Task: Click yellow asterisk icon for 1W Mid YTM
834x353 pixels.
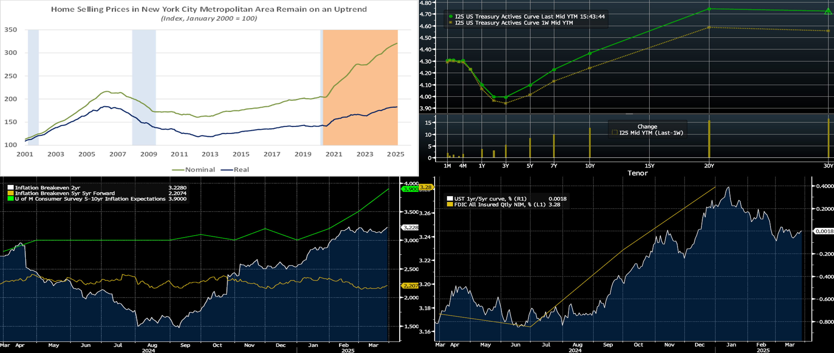Action: [x=450, y=23]
